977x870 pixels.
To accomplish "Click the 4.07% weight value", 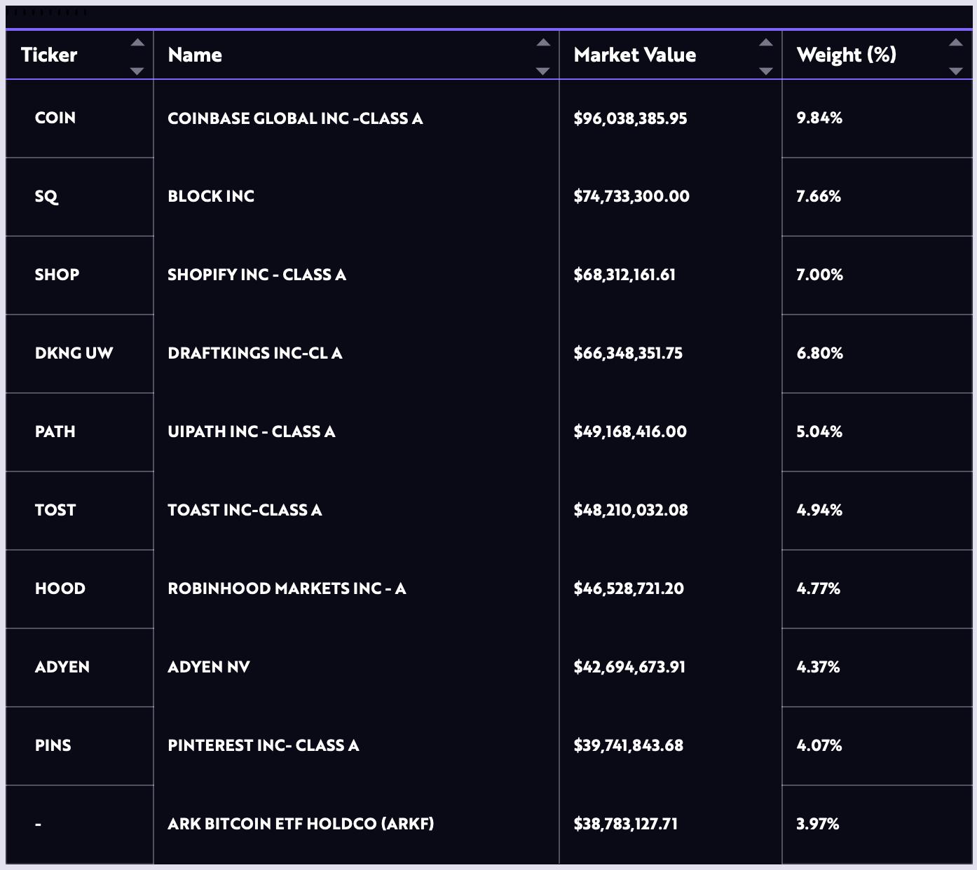I will (819, 745).
